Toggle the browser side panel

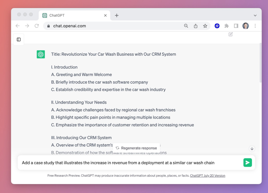click(x=236, y=26)
